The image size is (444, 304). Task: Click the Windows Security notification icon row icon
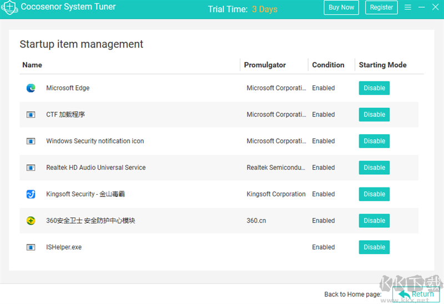(31, 141)
